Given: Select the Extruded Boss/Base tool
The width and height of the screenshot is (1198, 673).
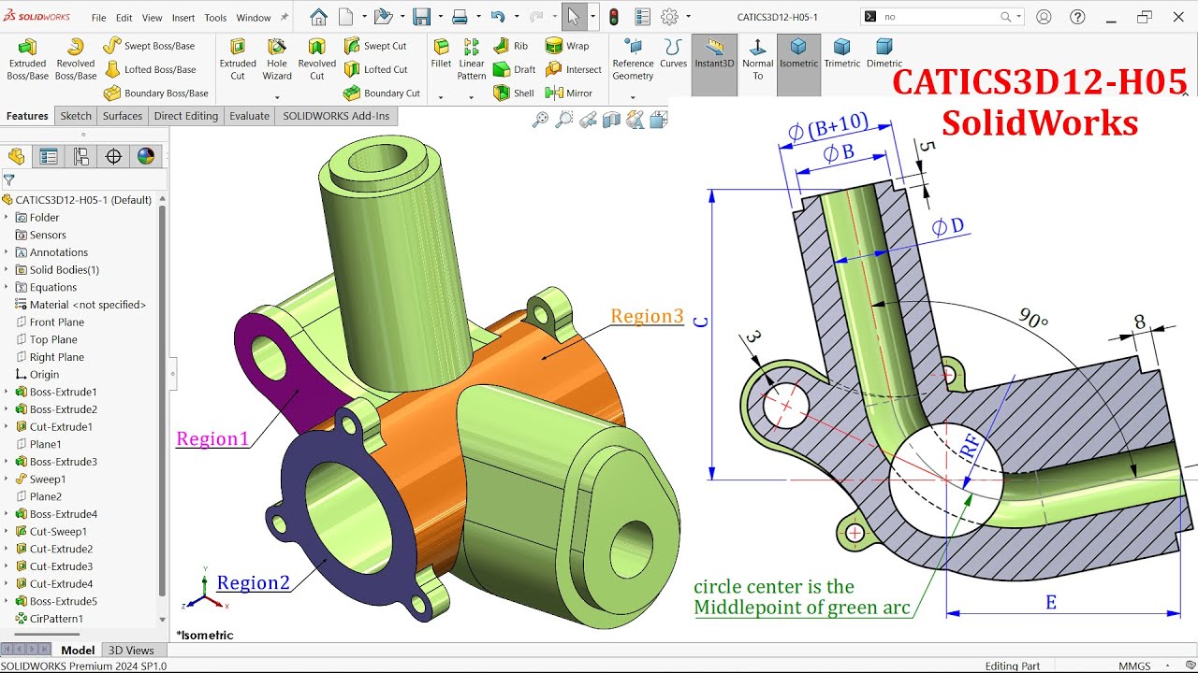Looking at the screenshot, I should pyautogui.click(x=27, y=60).
